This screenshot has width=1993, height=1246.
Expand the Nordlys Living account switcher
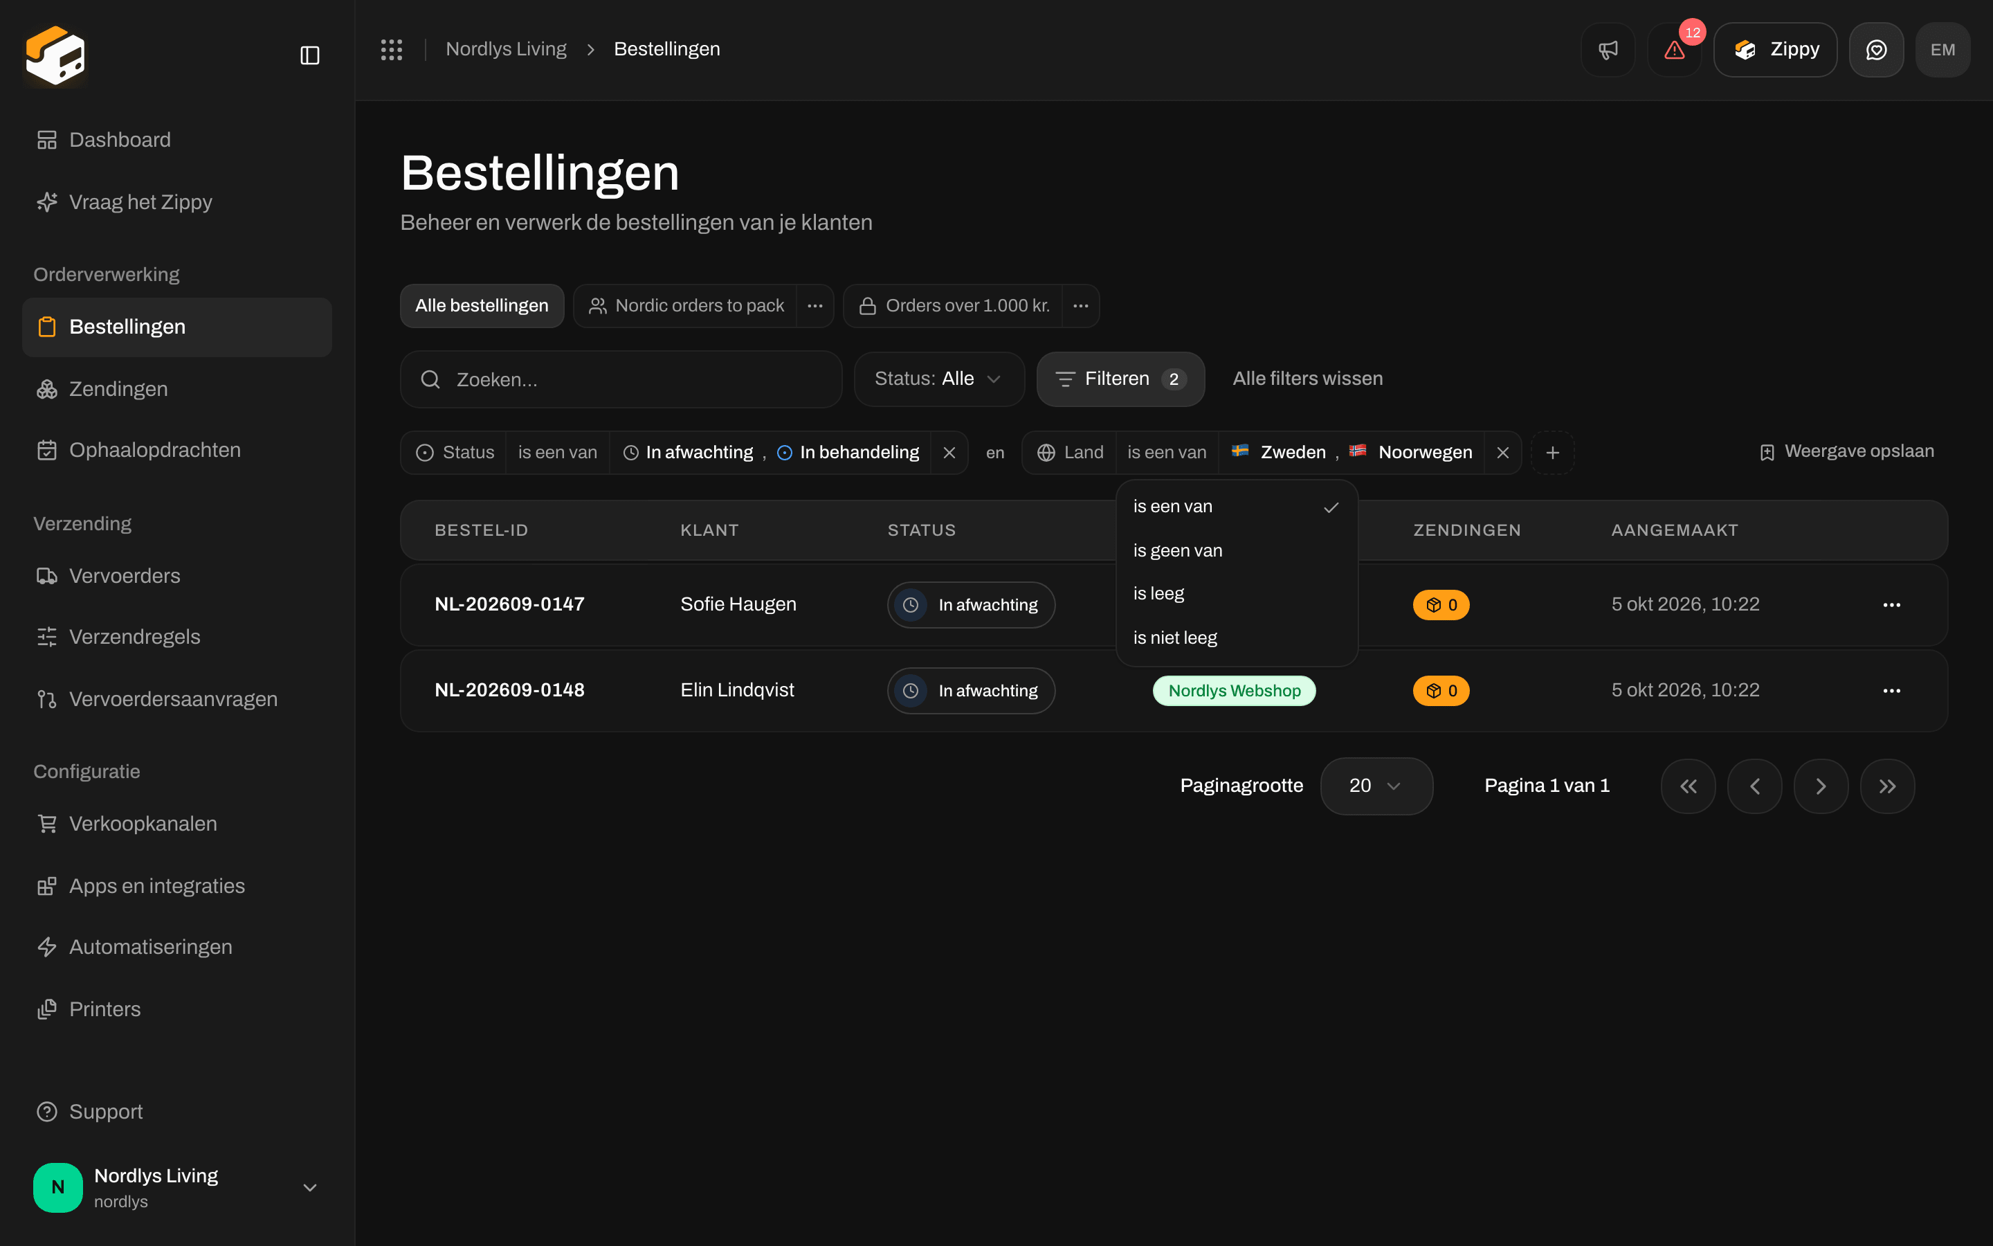pos(177,1187)
